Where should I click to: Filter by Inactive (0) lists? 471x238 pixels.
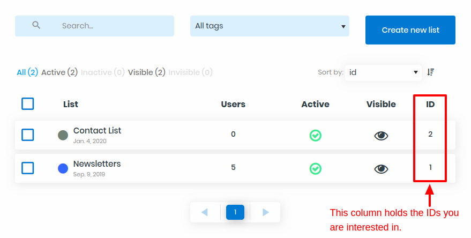click(103, 72)
